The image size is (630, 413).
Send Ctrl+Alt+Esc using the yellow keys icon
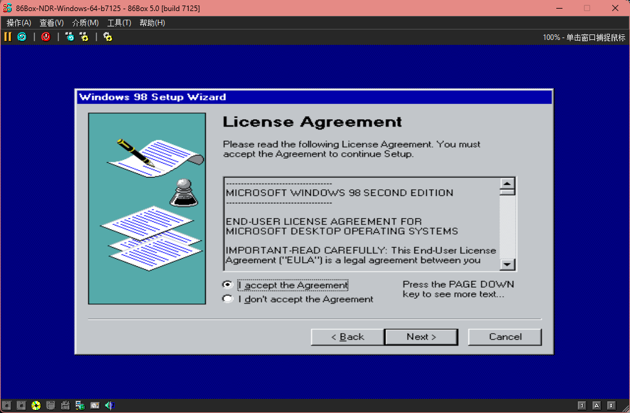[84, 37]
